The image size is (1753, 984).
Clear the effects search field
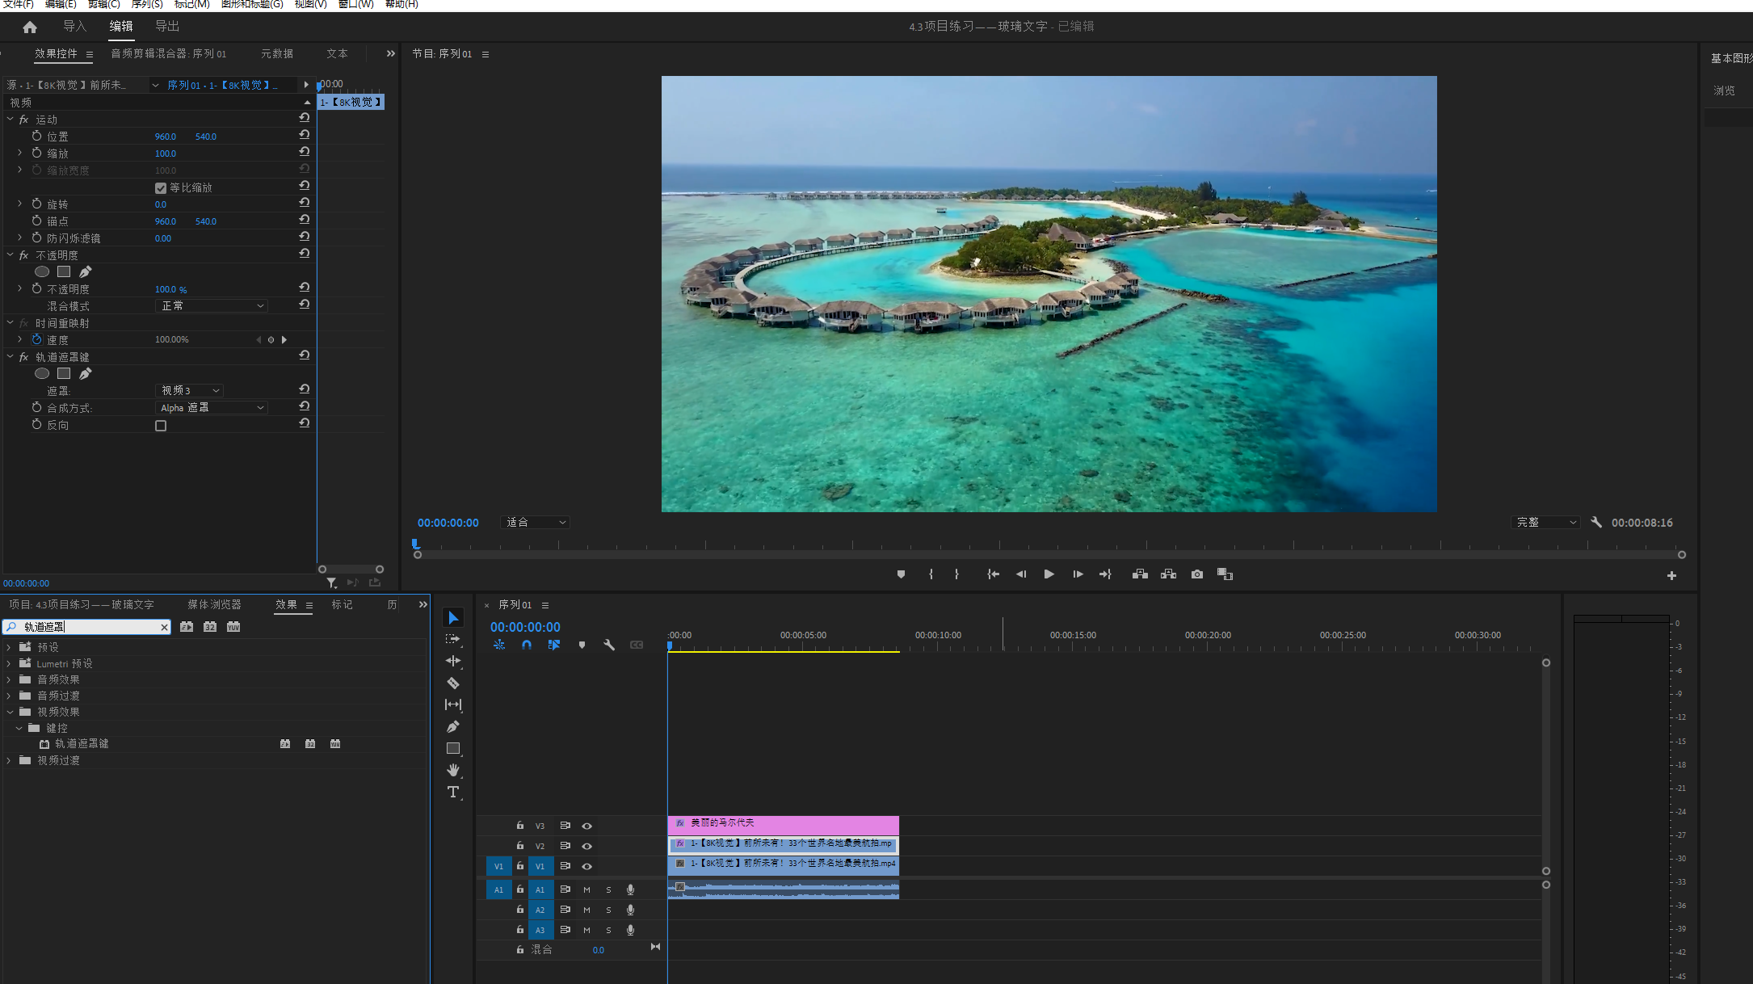(165, 627)
